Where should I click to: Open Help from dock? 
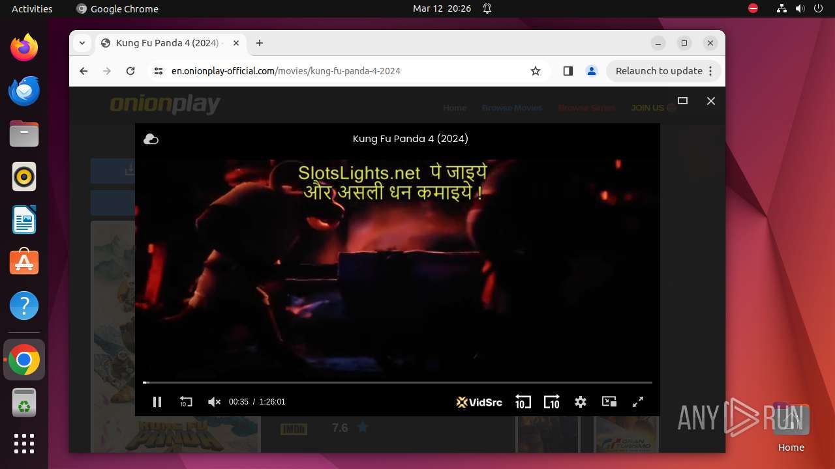coord(24,306)
